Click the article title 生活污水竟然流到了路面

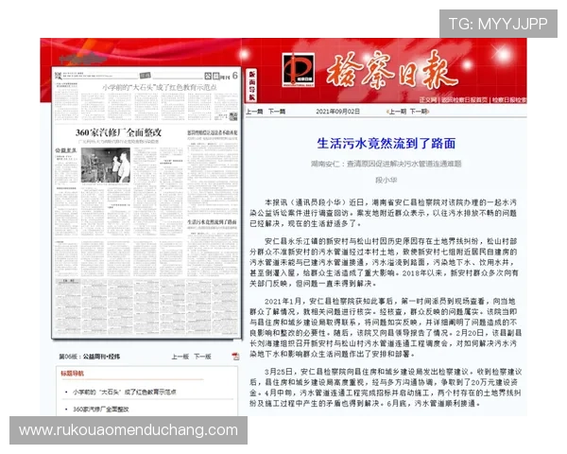387,144
